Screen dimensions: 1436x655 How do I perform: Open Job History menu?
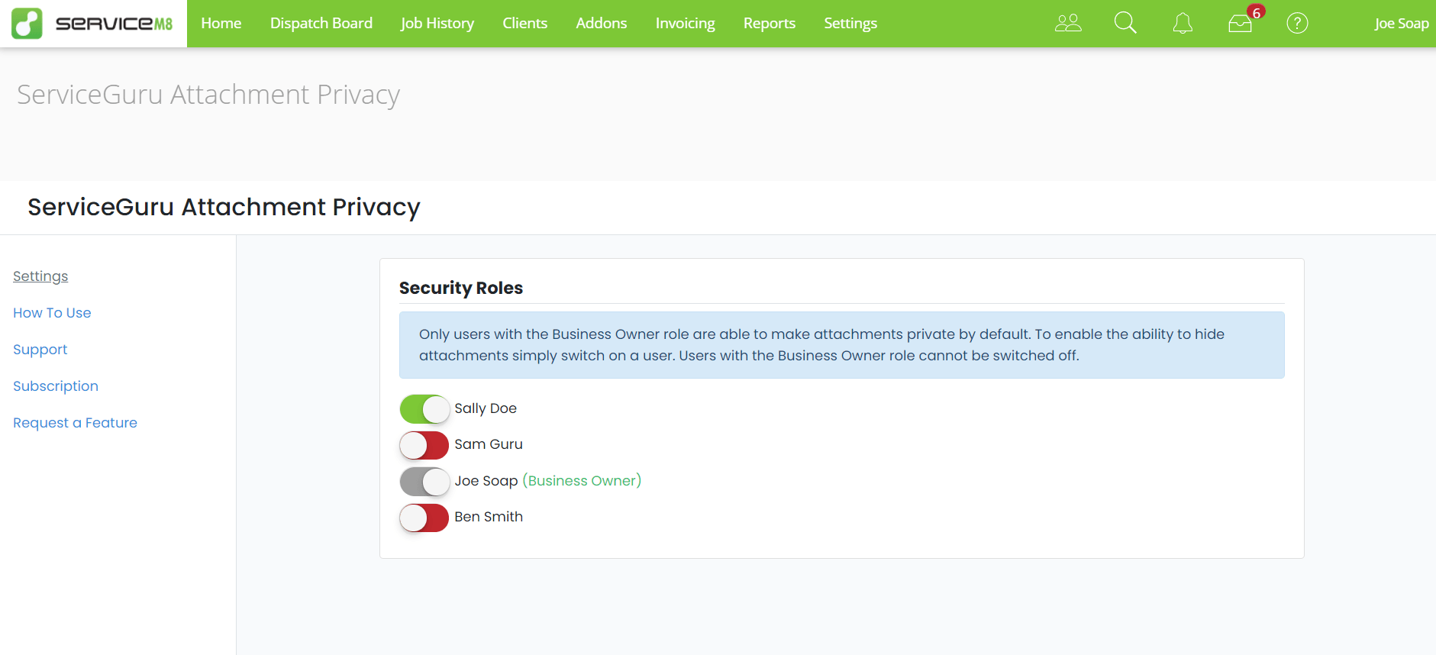click(x=437, y=24)
